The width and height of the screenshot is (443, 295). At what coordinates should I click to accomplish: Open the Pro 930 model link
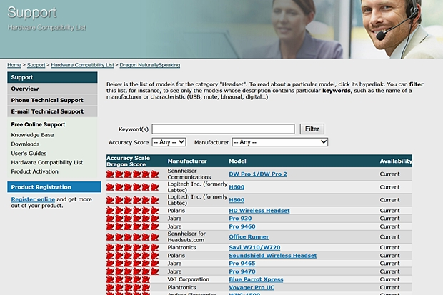click(240, 219)
